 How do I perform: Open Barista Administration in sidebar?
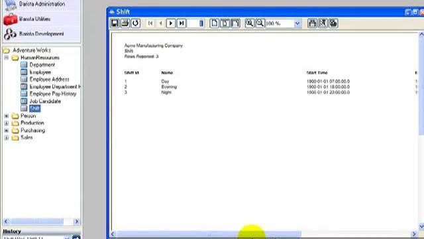pos(42,4)
